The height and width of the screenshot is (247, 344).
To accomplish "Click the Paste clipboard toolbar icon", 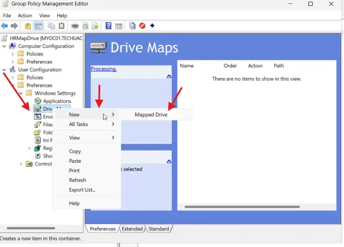I will pos(62,26).
